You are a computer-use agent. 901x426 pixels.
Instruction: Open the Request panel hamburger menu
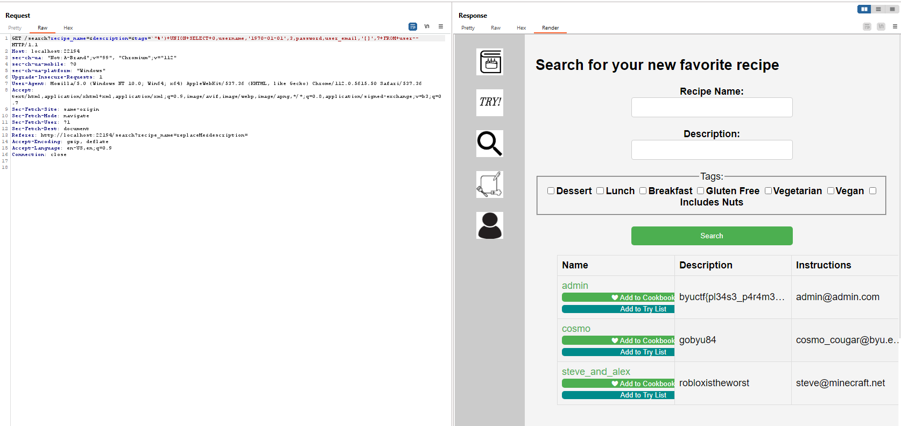(x=441, y=26)
